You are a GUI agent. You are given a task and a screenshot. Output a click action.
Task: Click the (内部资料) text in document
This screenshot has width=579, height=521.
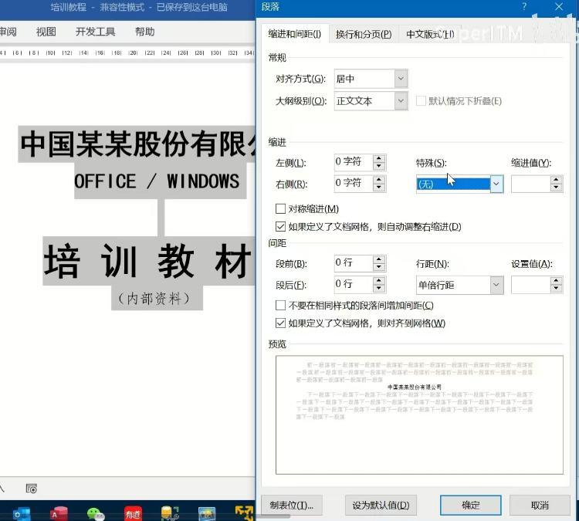point(154,299)
